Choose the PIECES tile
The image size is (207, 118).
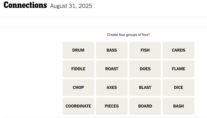[x=112, y=106]
